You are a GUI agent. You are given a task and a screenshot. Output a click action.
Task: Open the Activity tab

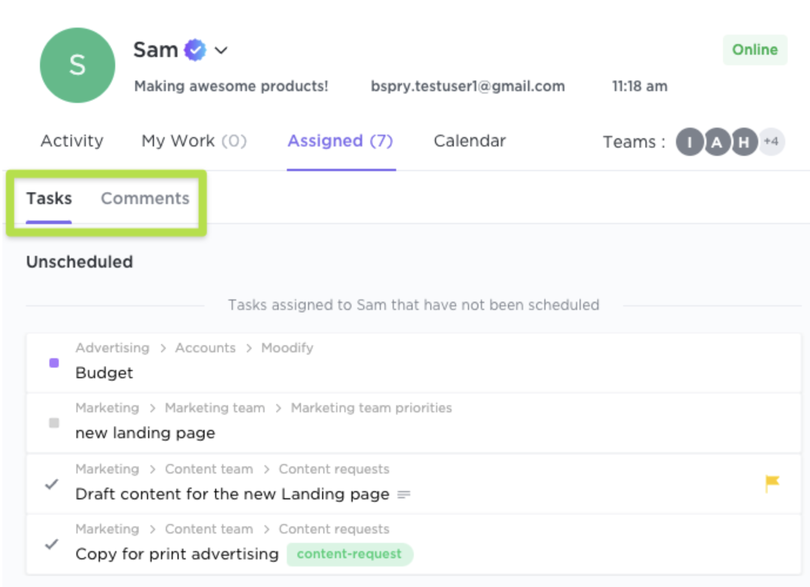72,141
